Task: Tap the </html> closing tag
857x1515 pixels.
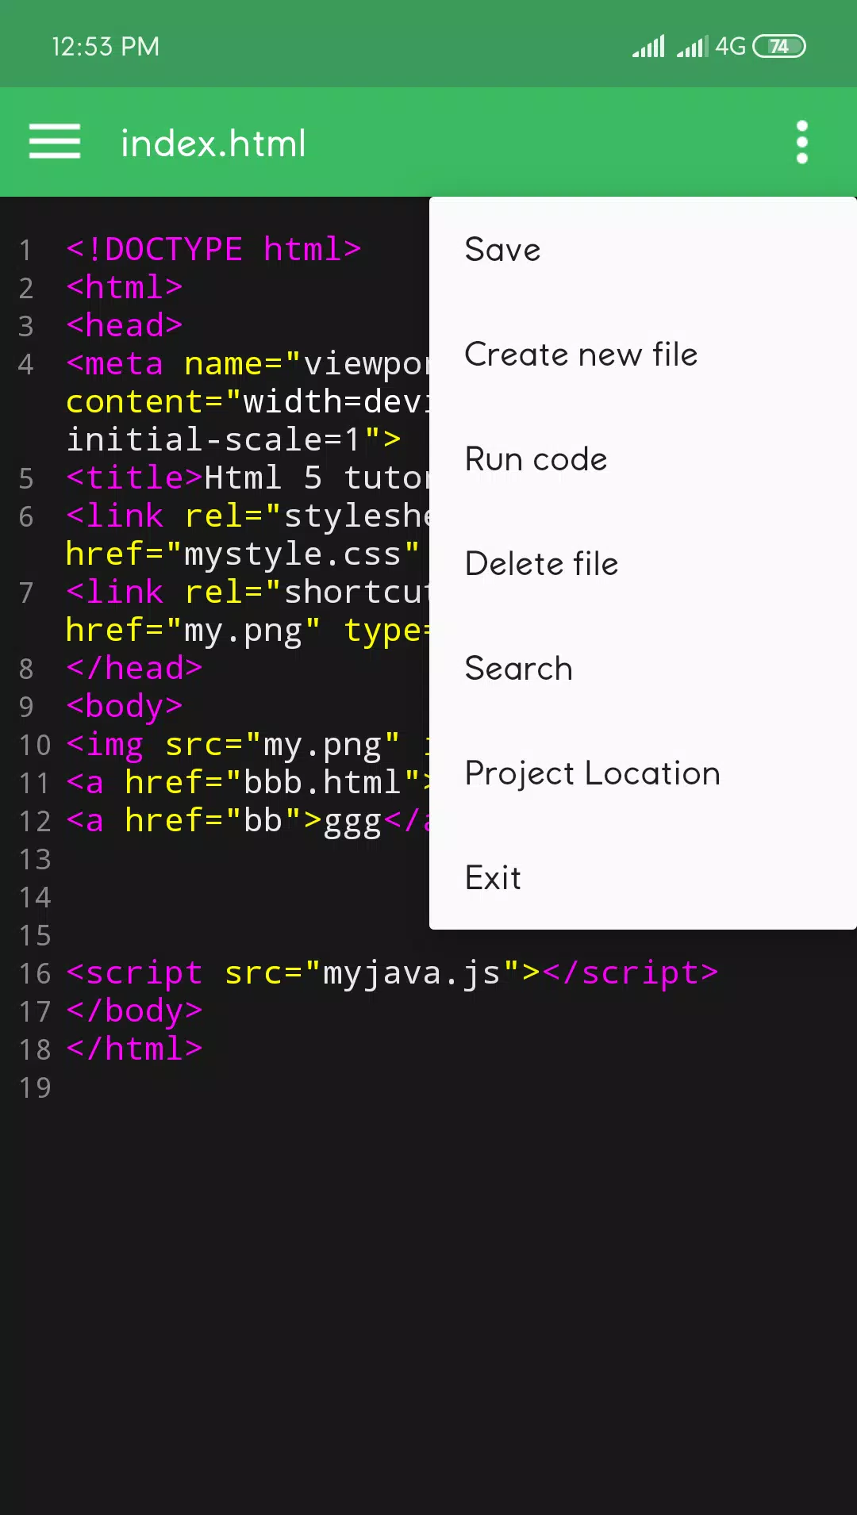Action: 134,1049
